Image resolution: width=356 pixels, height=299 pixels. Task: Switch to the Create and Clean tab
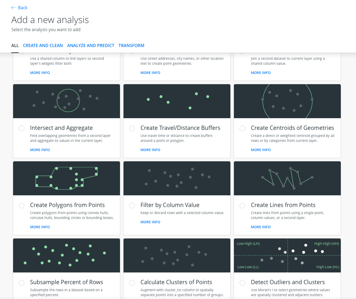coord(43,46)
